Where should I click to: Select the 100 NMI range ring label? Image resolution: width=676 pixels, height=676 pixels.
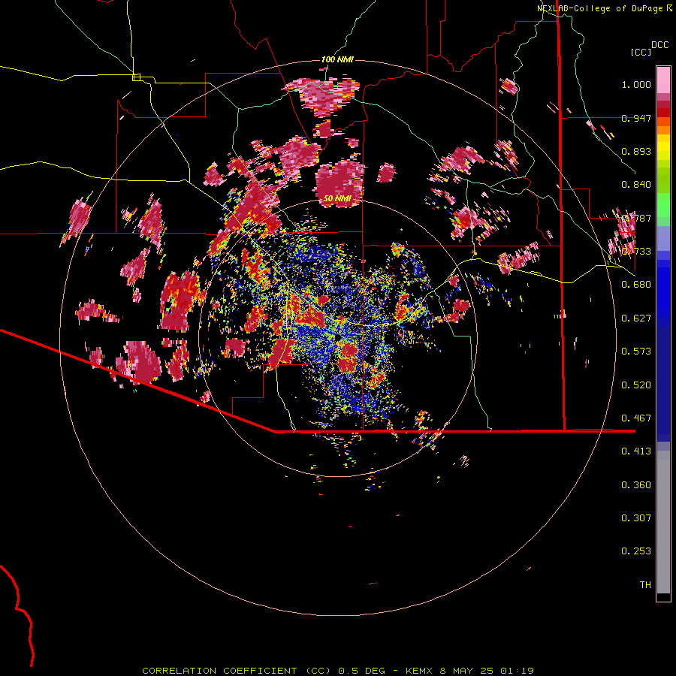[x=337, y=59]
